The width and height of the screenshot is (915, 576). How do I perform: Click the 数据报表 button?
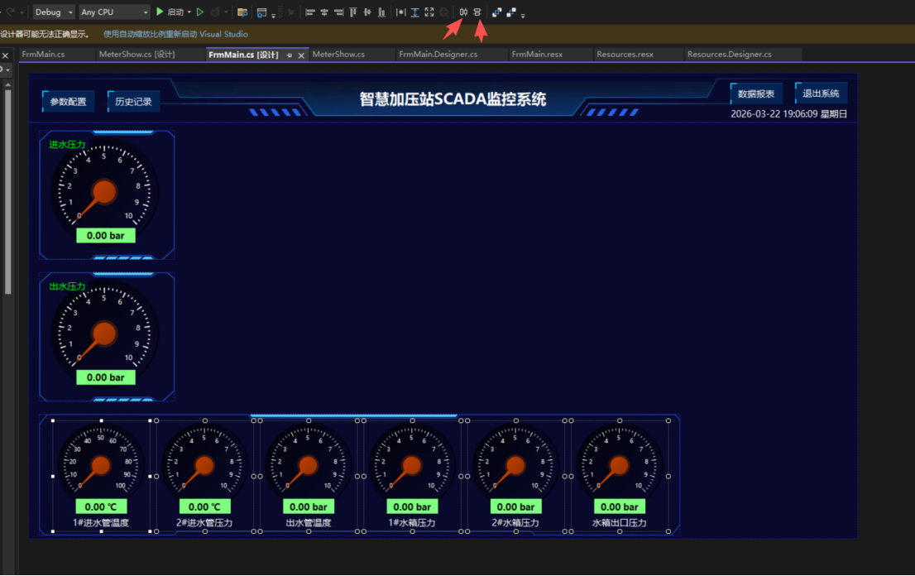(756, 94)
